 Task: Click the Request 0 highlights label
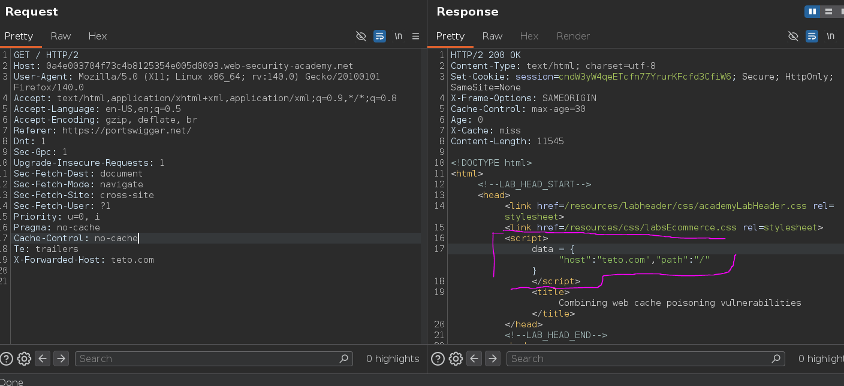393,358
